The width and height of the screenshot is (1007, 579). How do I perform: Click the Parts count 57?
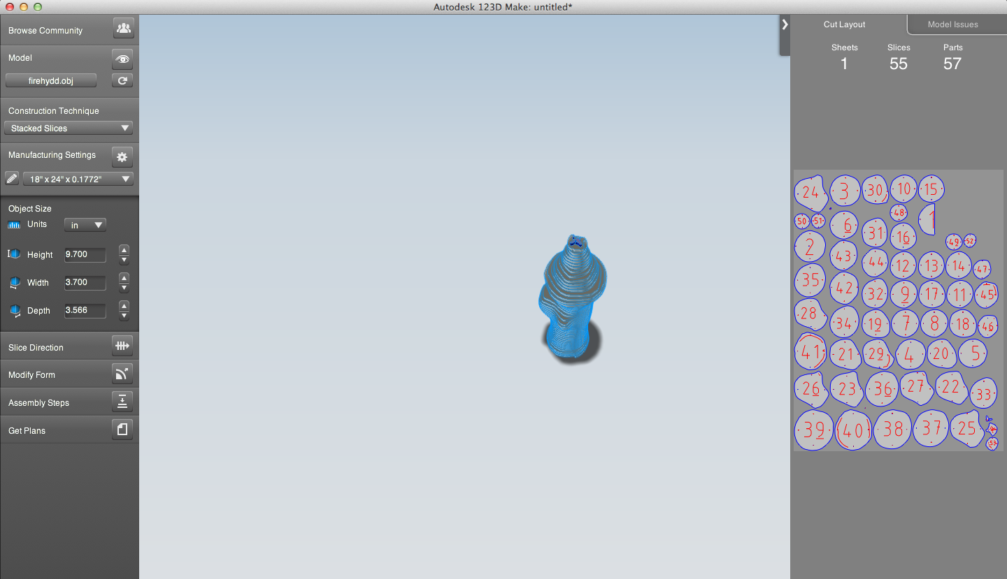[952, 64]
